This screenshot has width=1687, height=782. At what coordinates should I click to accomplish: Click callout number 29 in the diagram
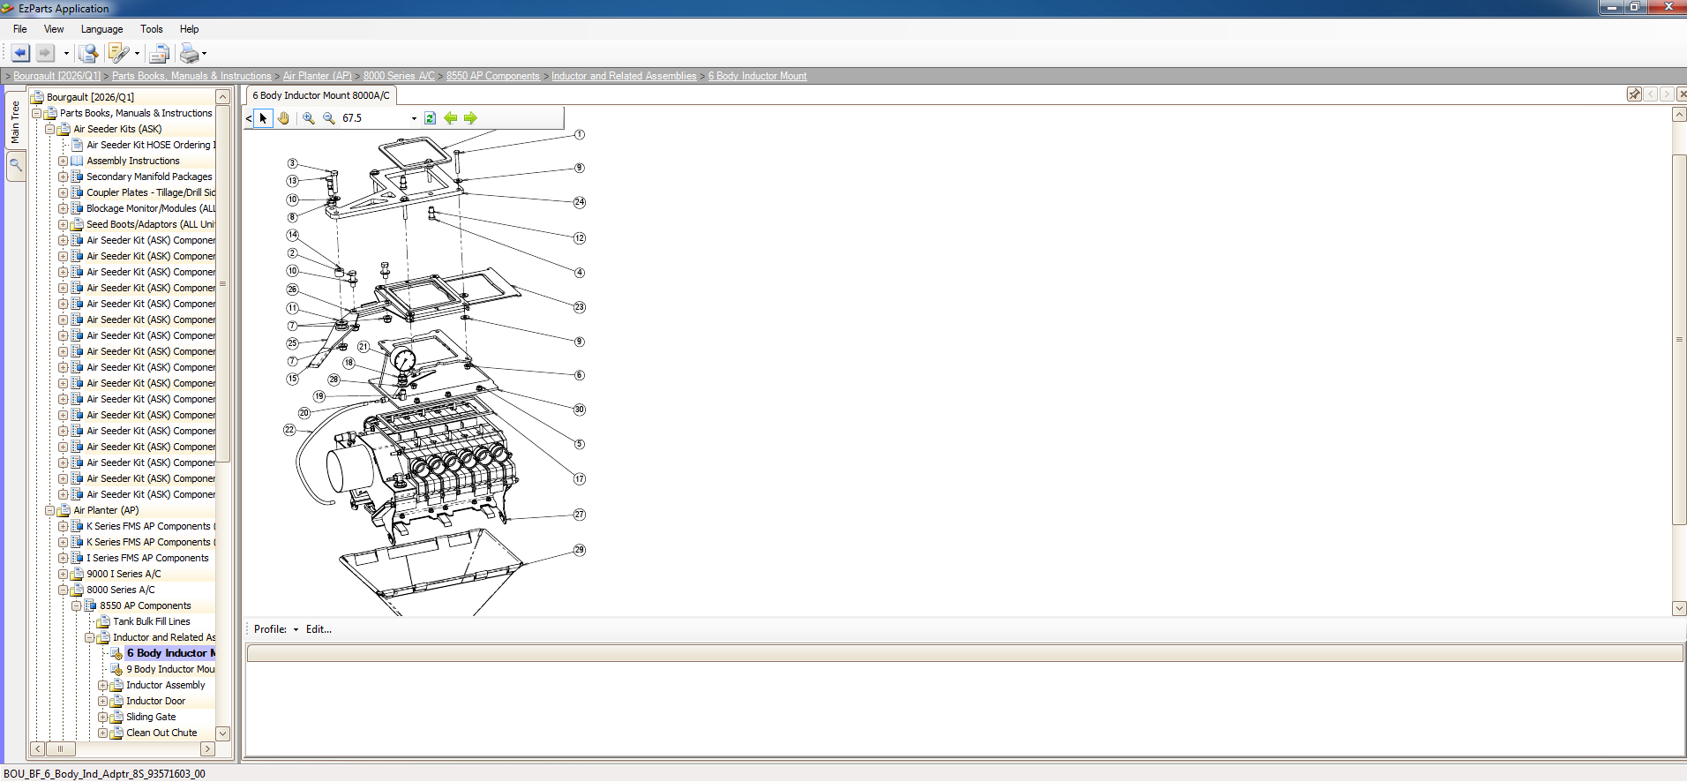pos(580,550)
